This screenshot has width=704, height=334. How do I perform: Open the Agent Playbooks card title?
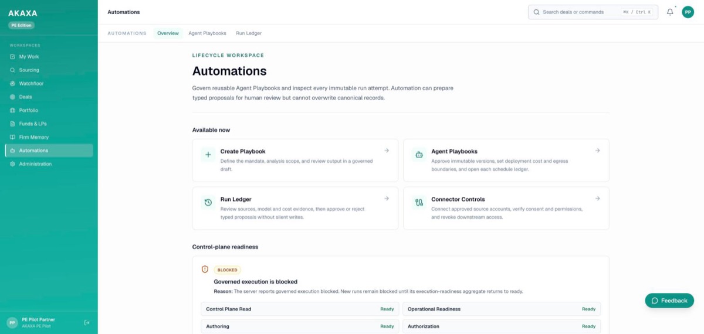click(x=454, y=151)
